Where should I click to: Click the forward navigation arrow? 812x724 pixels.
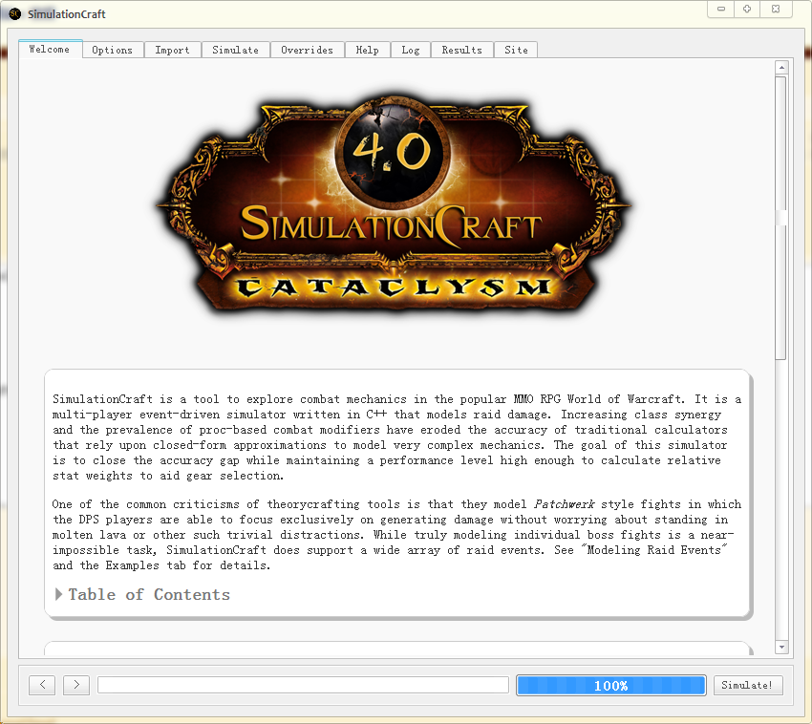[76, 685]
